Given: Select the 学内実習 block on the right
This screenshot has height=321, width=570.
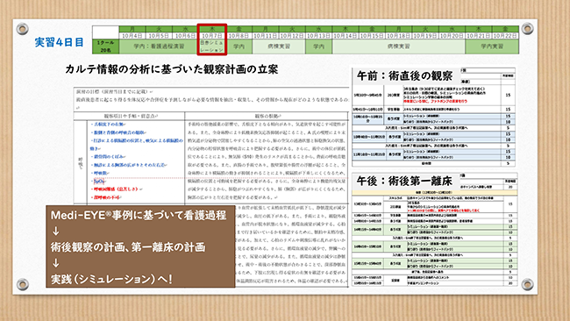Looking at the screenshot, I should tap(492, 46).
